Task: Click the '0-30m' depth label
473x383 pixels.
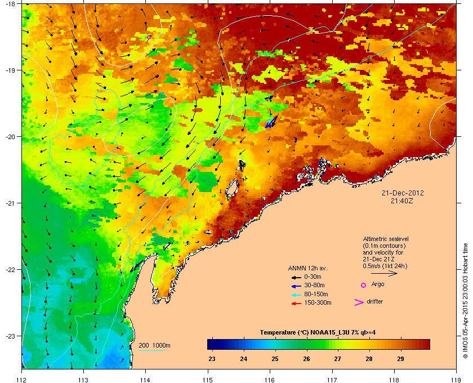Action: coord(313,277)
